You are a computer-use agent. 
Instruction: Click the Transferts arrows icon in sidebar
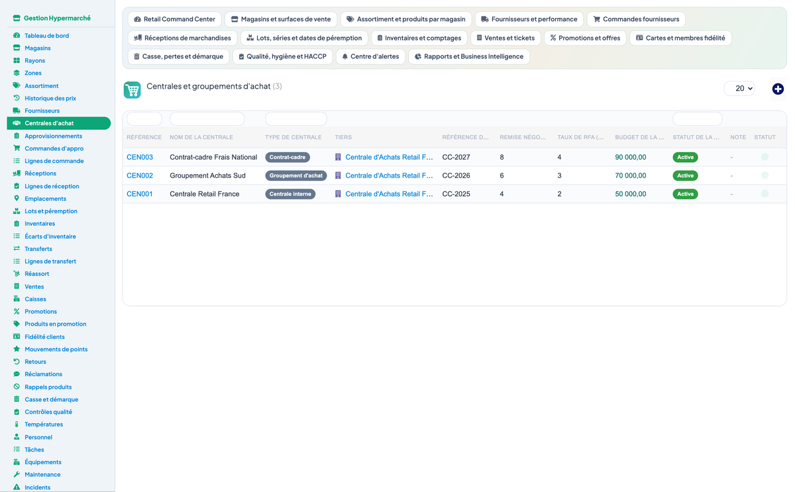(17, 248)
